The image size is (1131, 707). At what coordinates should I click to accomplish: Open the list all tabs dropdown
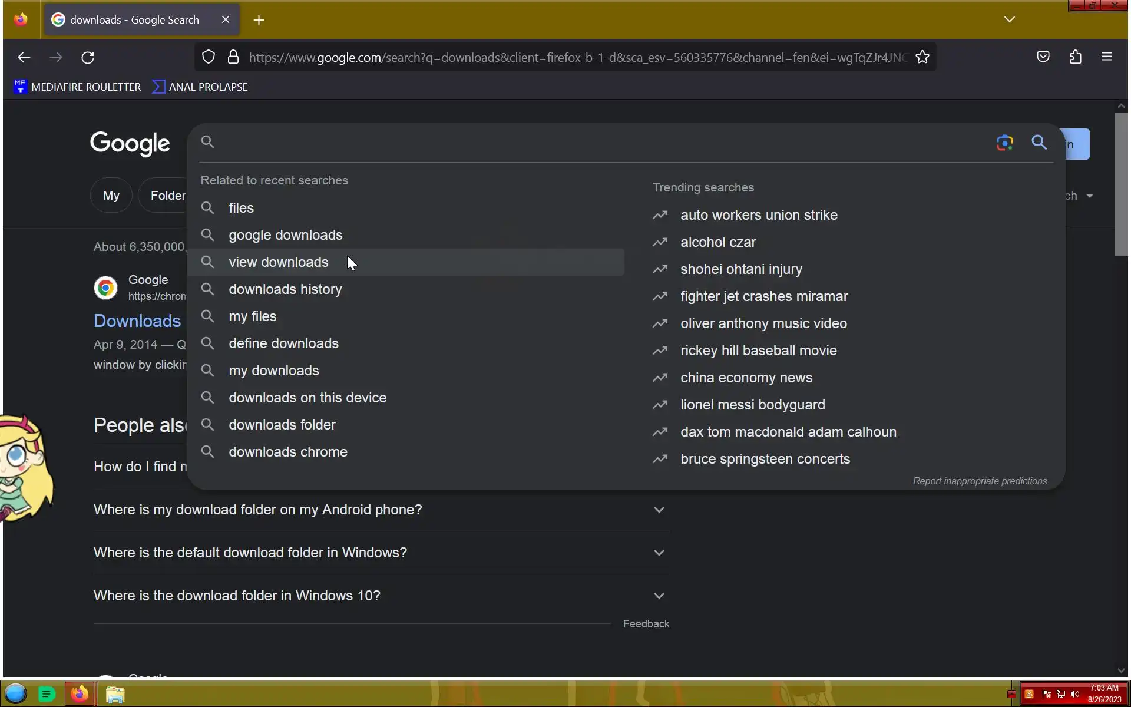pyautogui.click(x=1010, y=19)
